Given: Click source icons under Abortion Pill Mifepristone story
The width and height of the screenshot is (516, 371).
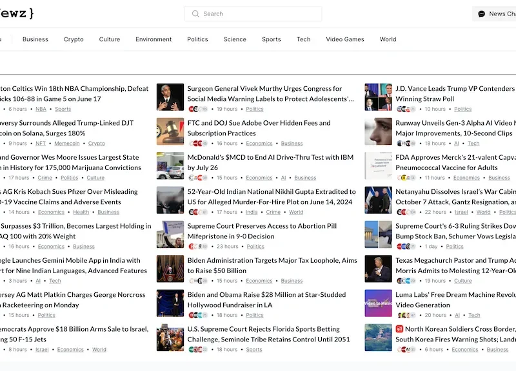Looking at the screenshot, I should tap(198, 247).
